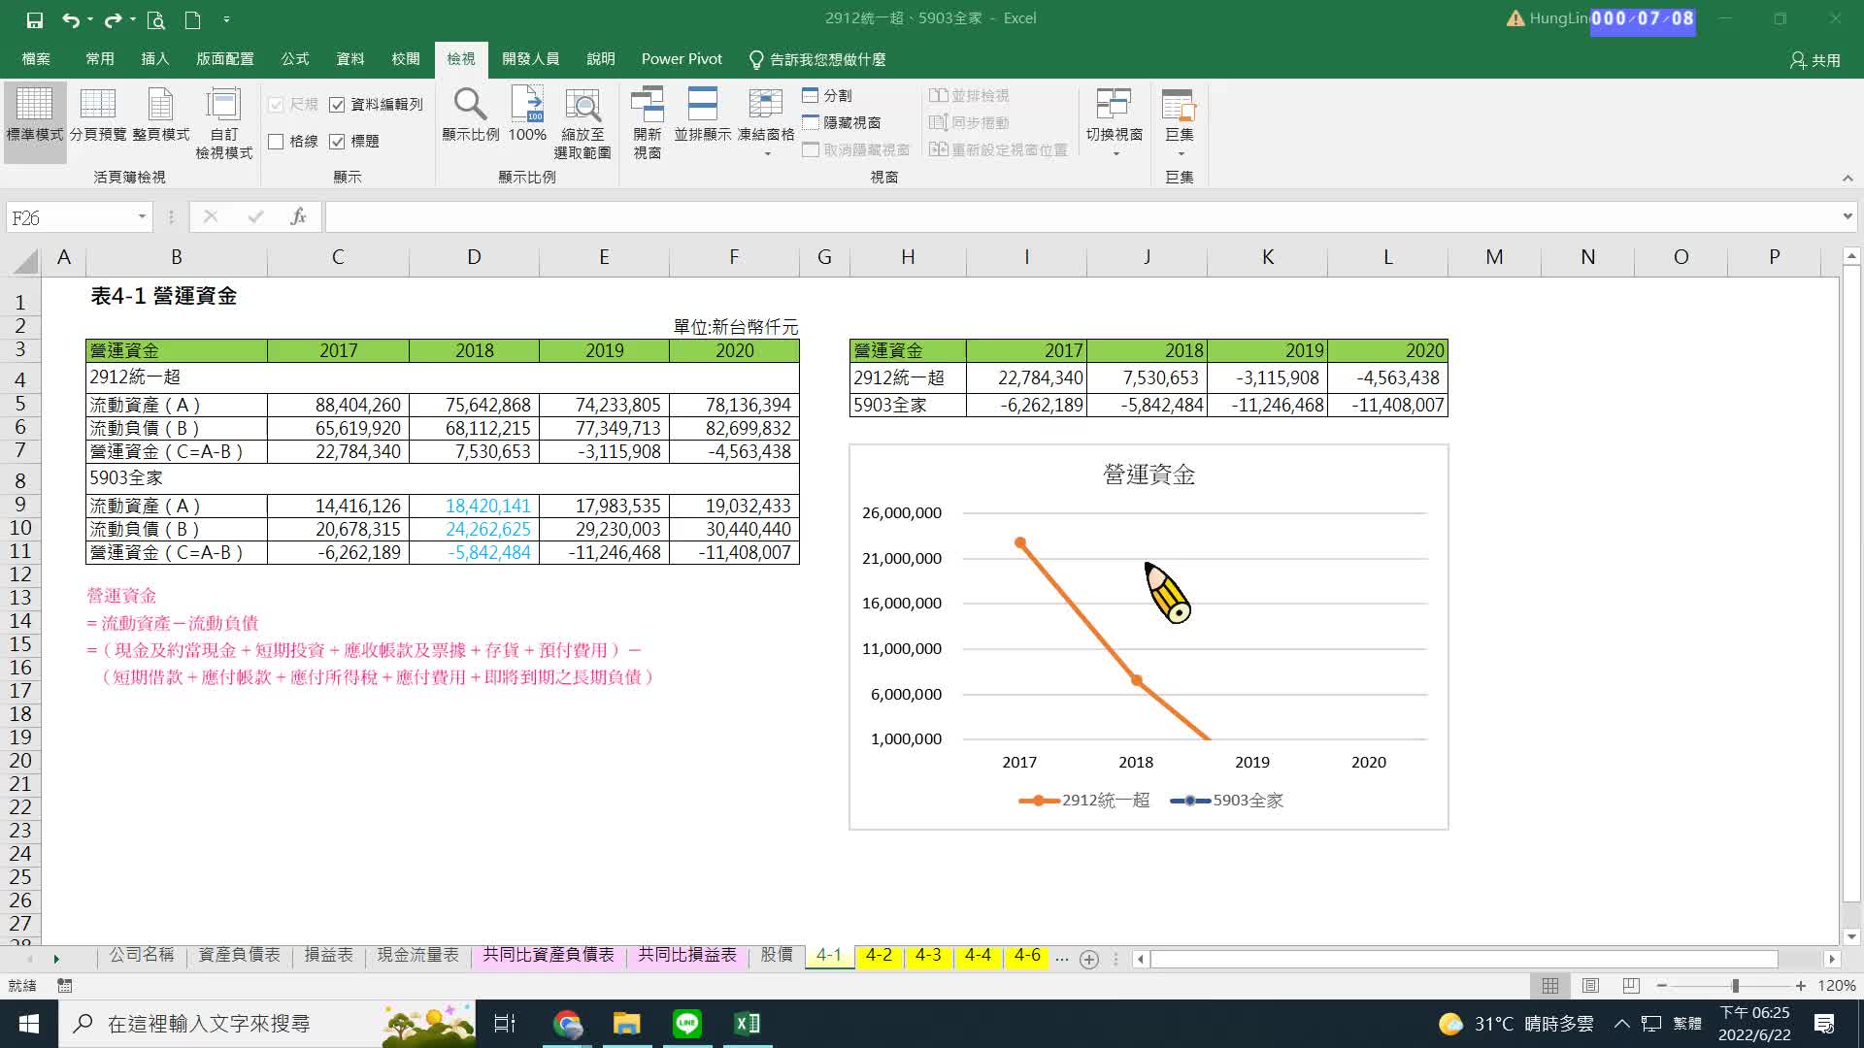Screen dimensions: 1864x1048
Task: Open 自訂檢視模式 custom views
Action: [x=224, y=123]
